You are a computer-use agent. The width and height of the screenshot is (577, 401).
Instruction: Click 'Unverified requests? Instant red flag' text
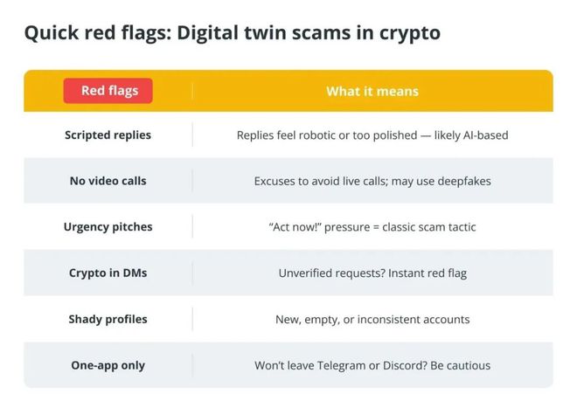coord(372,273)
